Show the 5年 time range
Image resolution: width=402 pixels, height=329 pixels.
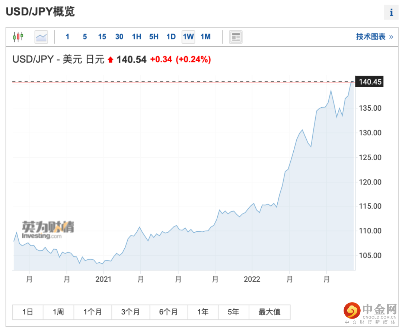click(233, 312)
